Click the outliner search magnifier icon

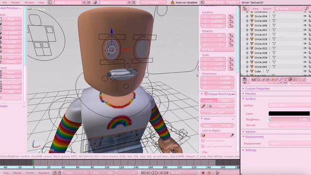(x=307, y=9)
